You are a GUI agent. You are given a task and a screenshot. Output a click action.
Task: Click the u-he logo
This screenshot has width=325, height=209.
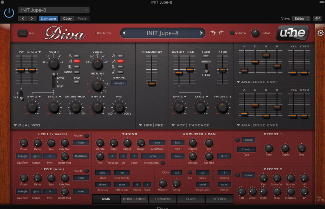coord(292,33)
